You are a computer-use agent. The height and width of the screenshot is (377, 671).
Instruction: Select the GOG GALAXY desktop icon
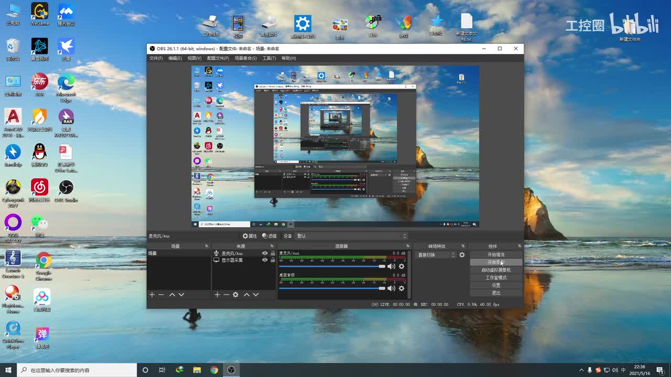pos(13,229)
